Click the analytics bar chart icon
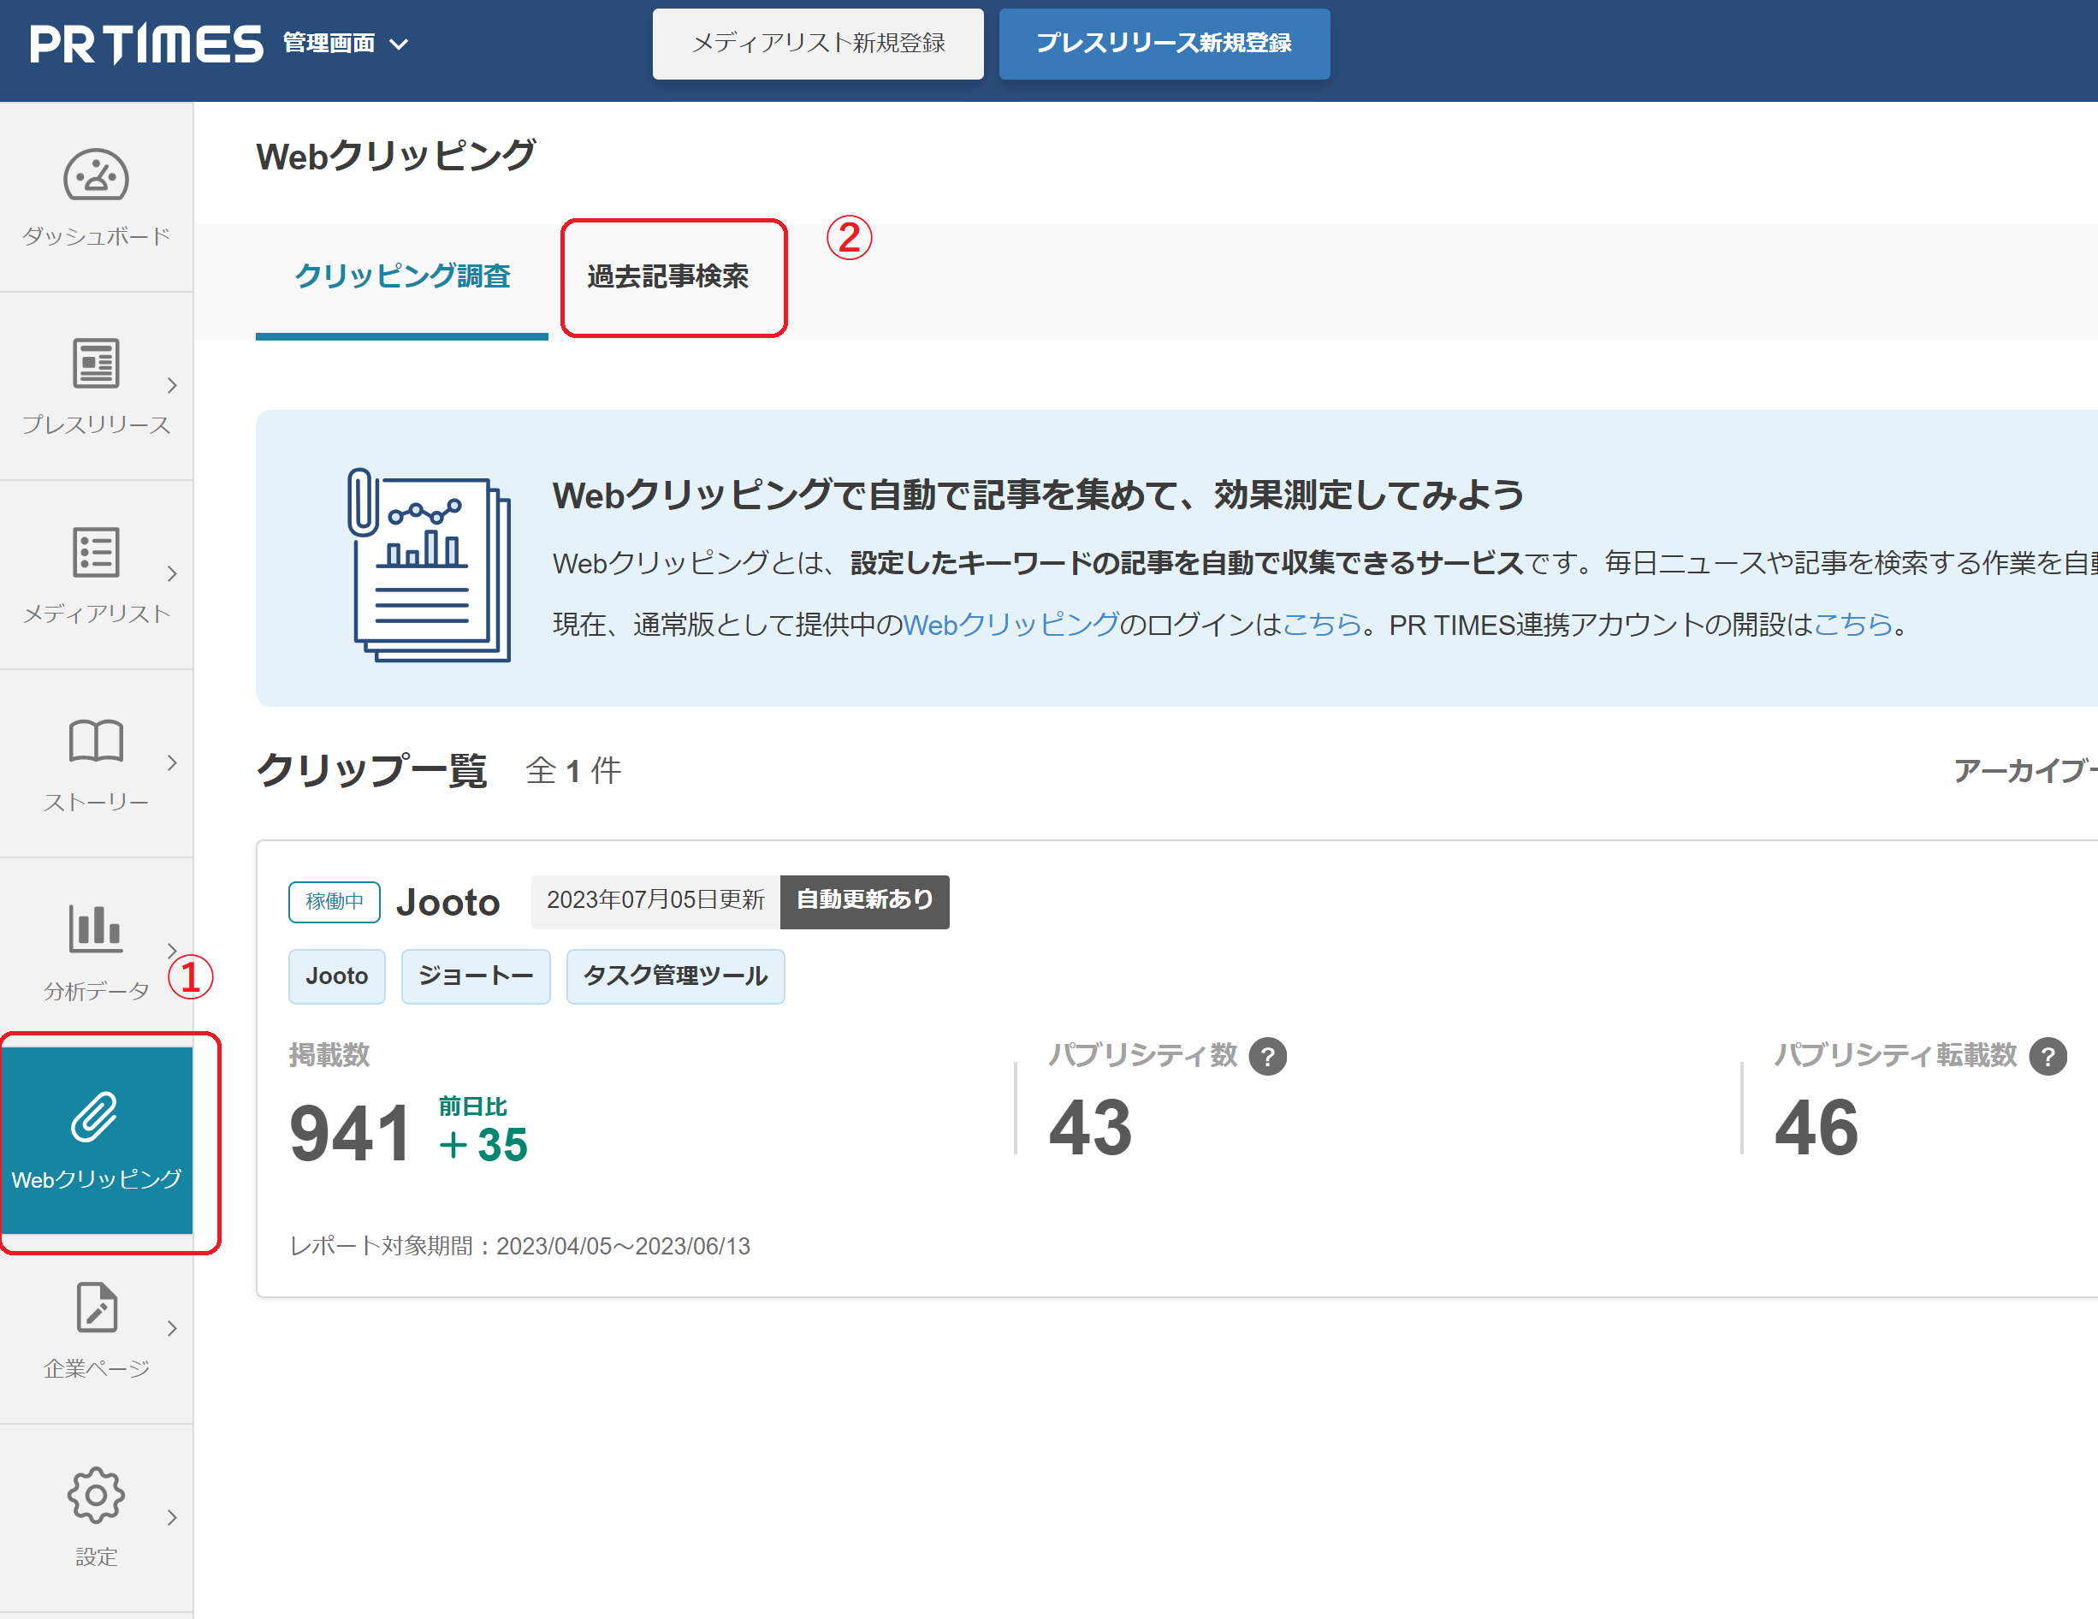Viewport: 2098px width, 1619px height. coord(96,928)
